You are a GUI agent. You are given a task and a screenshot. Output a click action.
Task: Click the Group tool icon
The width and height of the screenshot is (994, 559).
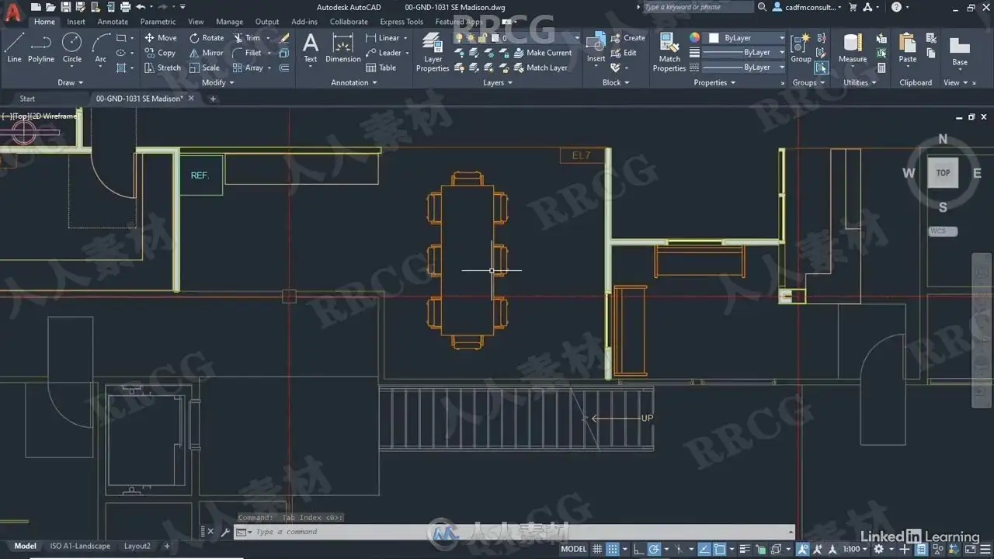(x=801, y=48)
